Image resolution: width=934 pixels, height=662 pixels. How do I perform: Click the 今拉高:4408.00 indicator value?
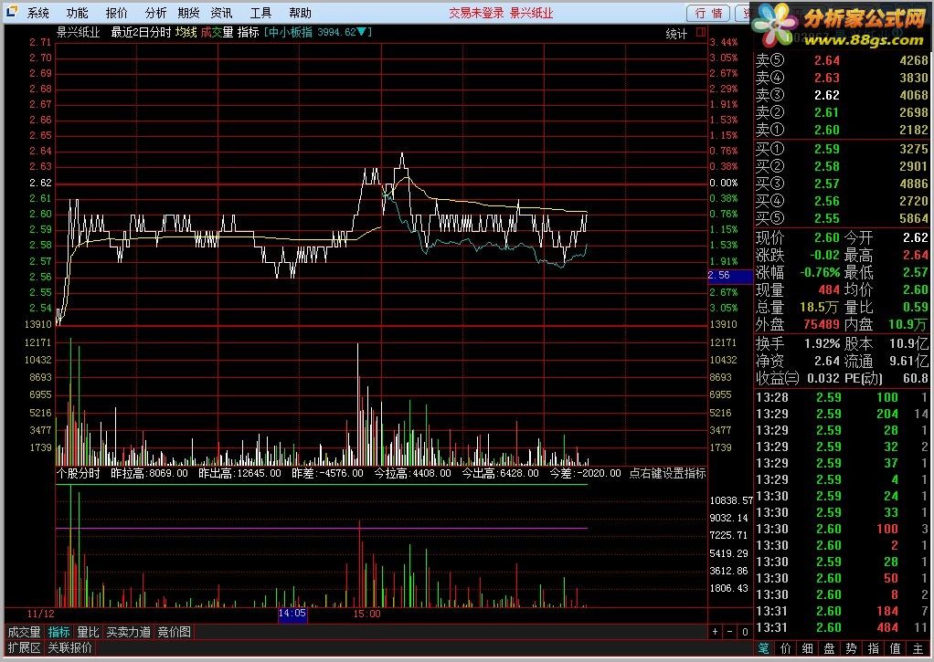click(x=412, y=473)
